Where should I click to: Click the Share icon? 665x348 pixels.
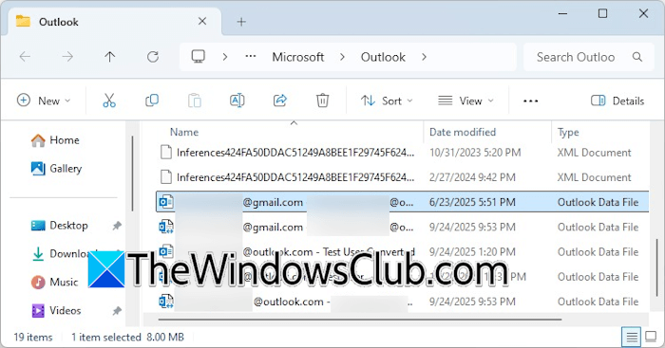click(x=280, y=101)
